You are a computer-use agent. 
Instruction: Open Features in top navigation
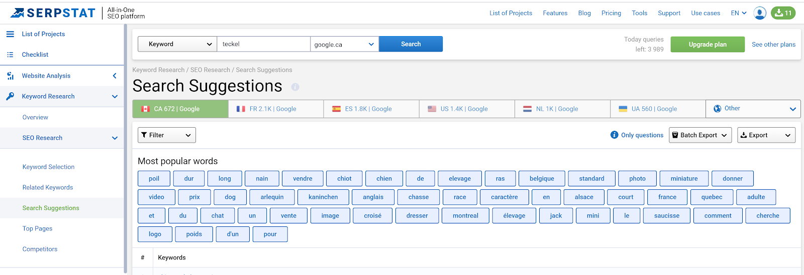click(555, 13)
